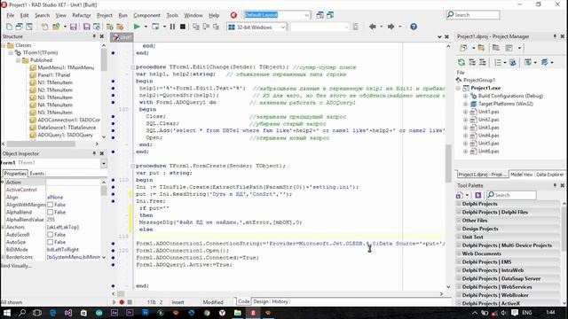Open the Tools menu
Image resolution: width=568 pixels, height=319 pixels.
coord(172,15)
